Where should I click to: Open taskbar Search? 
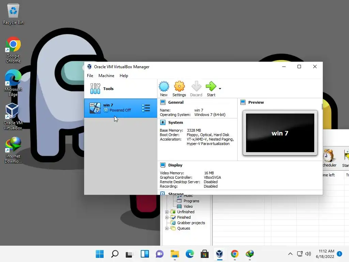115,254
